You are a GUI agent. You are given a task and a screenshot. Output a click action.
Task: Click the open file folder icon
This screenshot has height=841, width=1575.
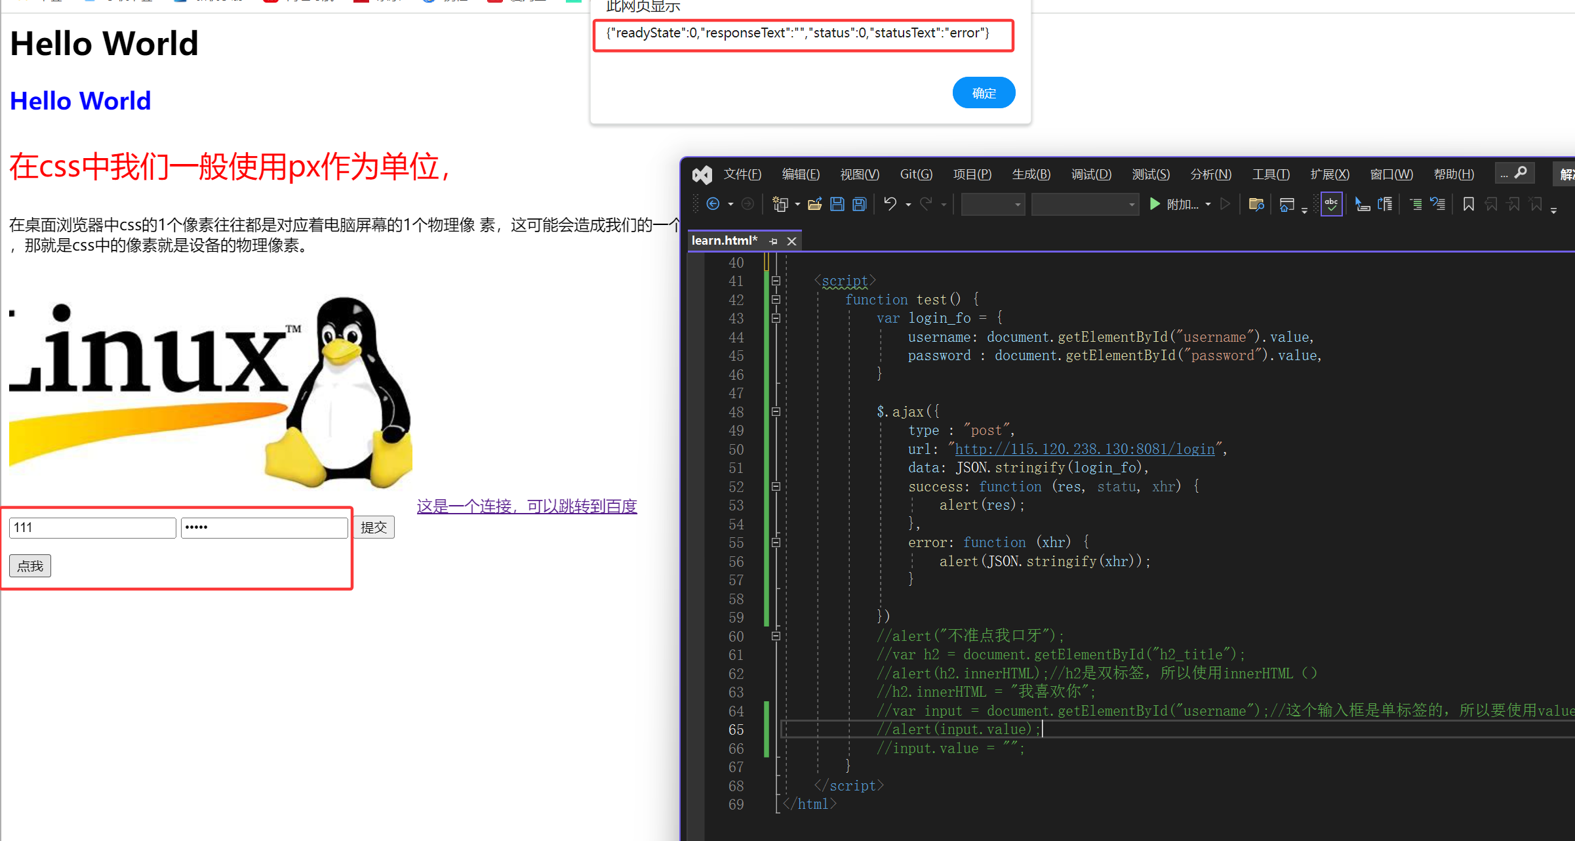(815, 204)
